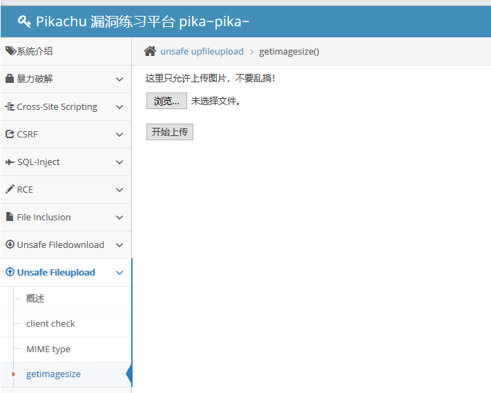Click the key icon in Pikachu header

24,21
